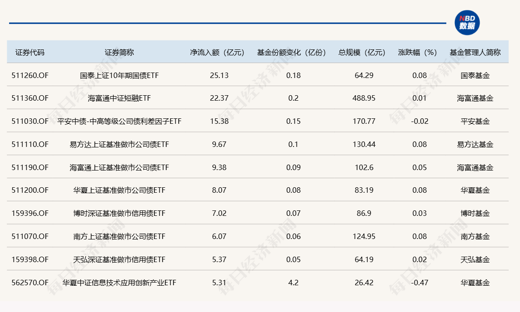The height and width of the screenshot is (312, 520).
Task: Select the 证券简称 column header
Action: 119,52
